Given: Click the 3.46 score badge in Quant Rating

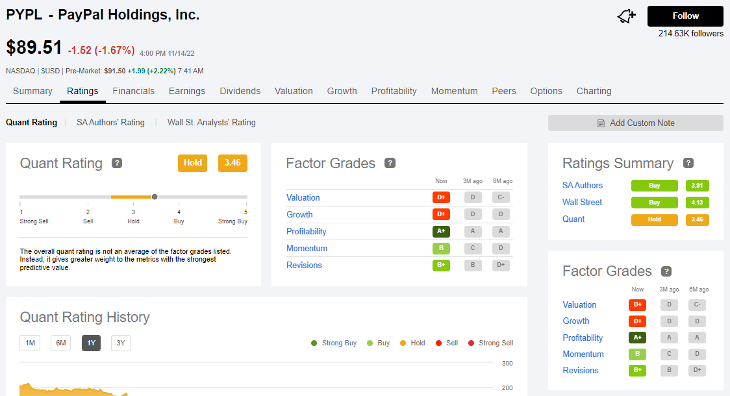Looking at the screenshot, I should click(x=233, y=163).
